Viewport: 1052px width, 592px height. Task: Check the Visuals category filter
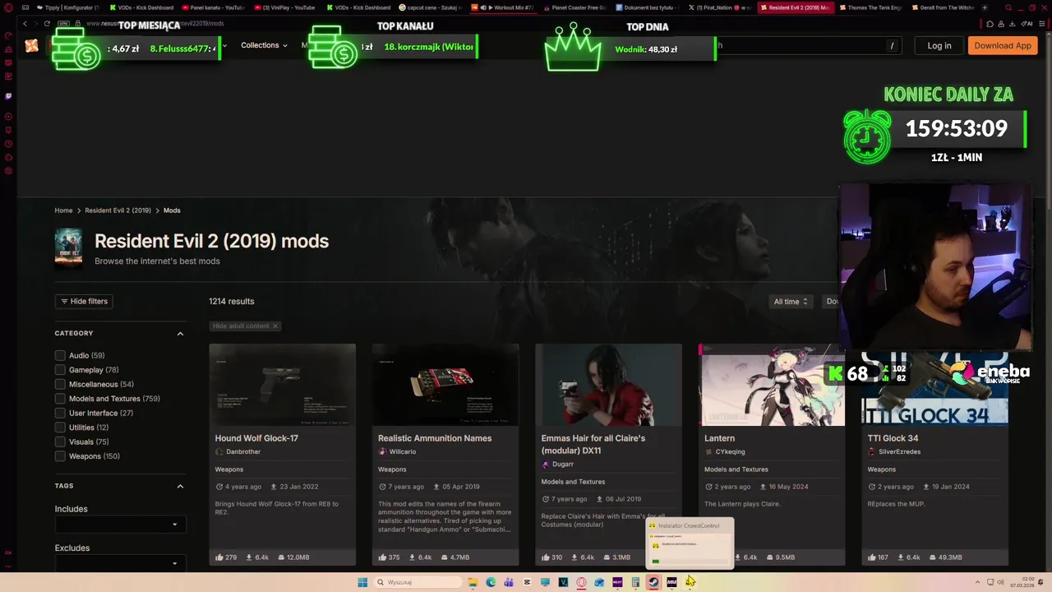coord(60,442)
